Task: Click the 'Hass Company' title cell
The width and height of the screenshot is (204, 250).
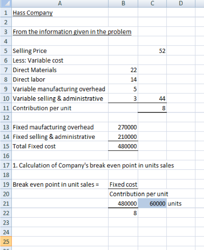Action: (x=60, y=12)
